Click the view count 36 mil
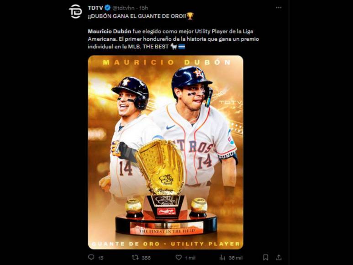Viewport: 353px width, 265px height. coord(236,258)
